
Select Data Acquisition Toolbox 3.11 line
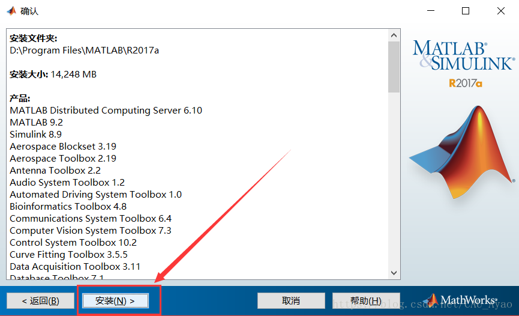point(75,267)
